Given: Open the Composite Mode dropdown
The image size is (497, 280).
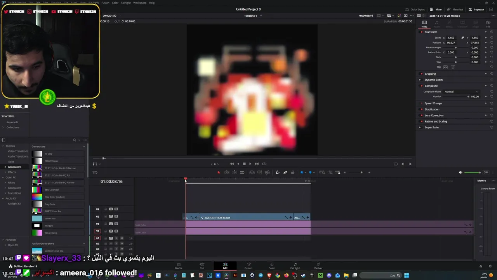Looking at the screenshot, I should coord(461,91).
